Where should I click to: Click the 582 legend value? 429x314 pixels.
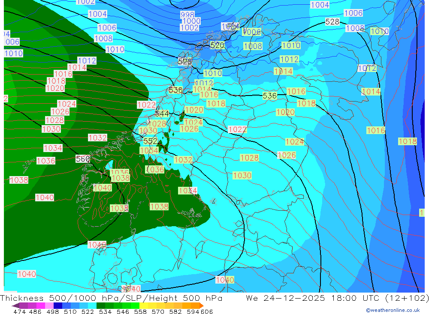coord(175,311)
